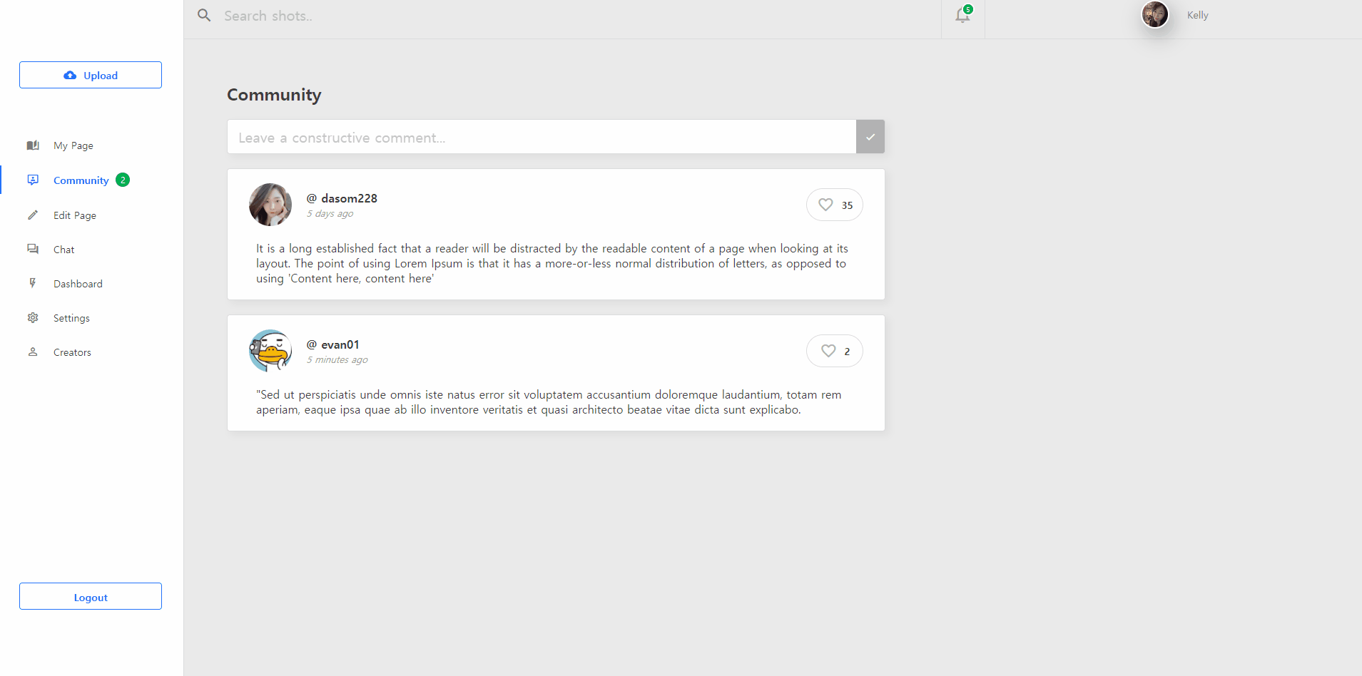The height and width of the screenshot is (676, 1362).
Task: Click the Upload button
Action: click(91, 75)
